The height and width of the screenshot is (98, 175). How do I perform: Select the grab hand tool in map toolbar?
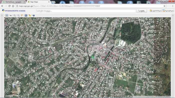[x=11, y=15]
